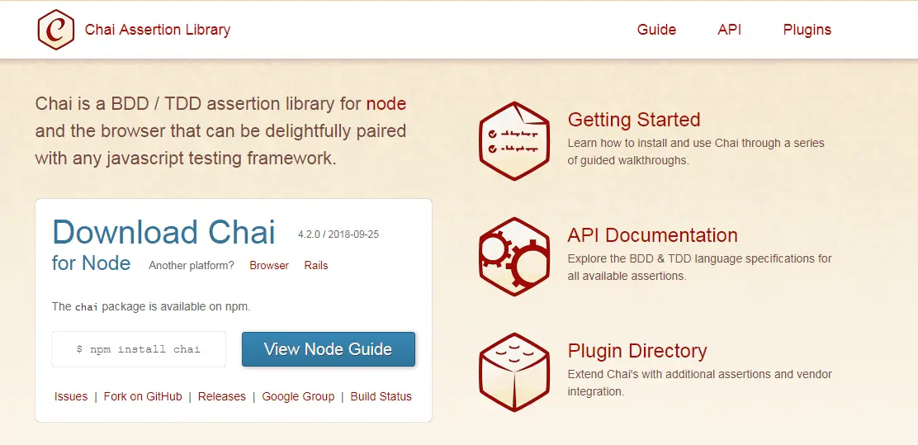
Task: Go to Chai Assertion Library home title
Action: [158, 29]
